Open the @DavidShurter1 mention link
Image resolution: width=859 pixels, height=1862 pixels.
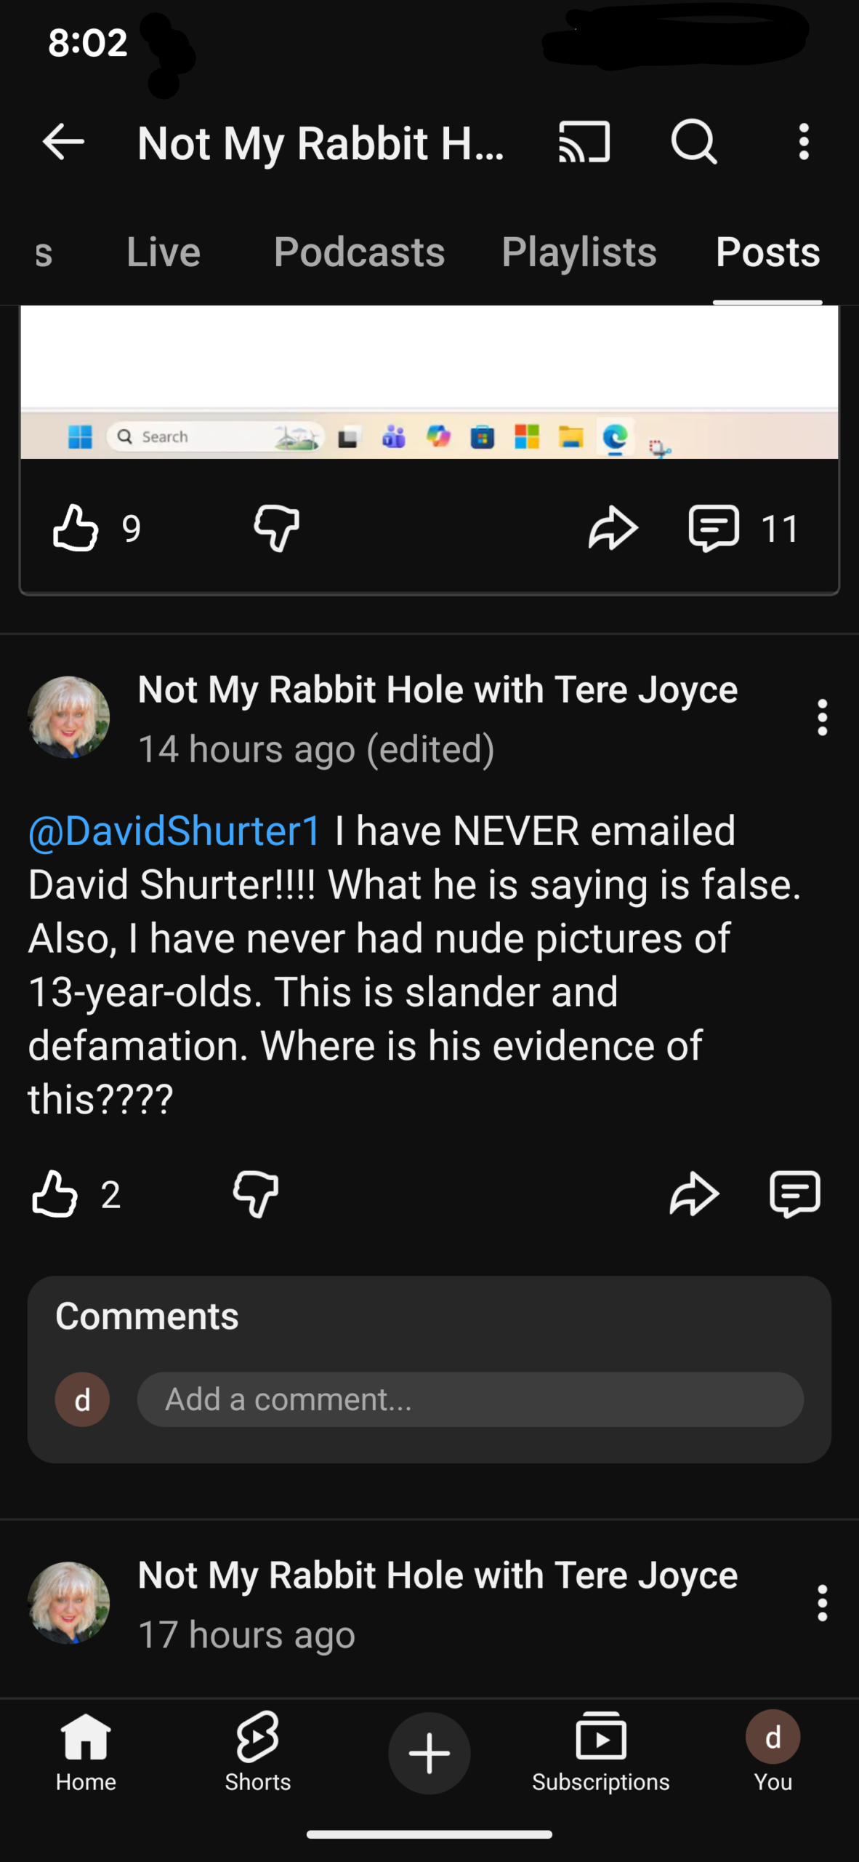coord(174,831)
